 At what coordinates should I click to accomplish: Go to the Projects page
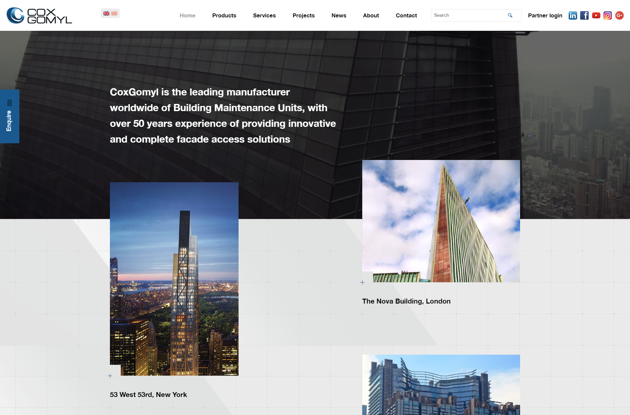click(304, 15)
